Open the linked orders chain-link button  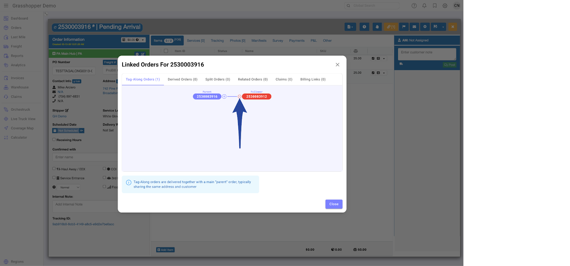coord(391,27)
